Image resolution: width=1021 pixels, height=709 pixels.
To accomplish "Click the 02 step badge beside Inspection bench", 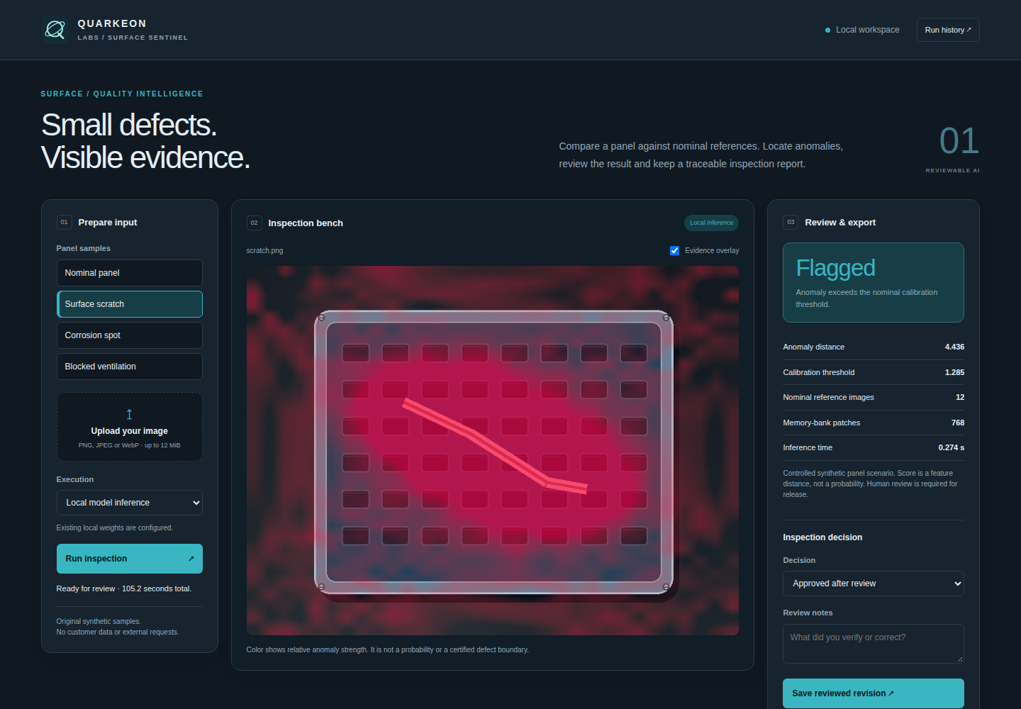I will [254, 223].
